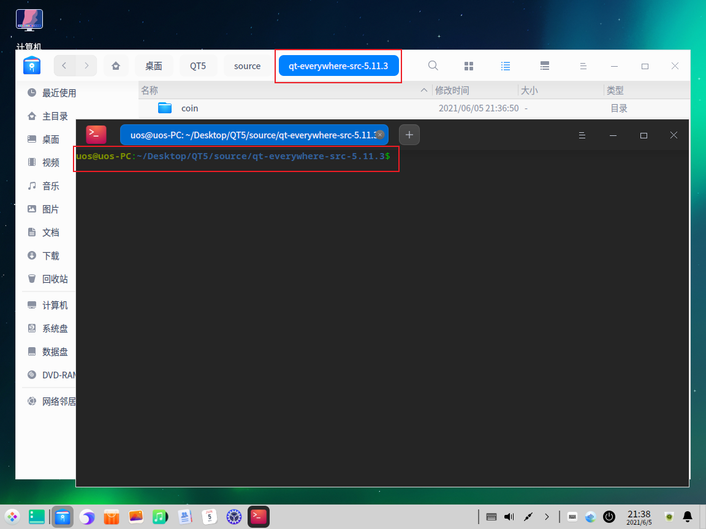Toggle list view in the file manager
Viewport: 706px width, 529px height.
pos(505,66)
